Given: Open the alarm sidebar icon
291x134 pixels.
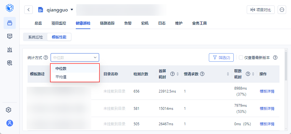Looking at the screenshot, I should [10, 50].
